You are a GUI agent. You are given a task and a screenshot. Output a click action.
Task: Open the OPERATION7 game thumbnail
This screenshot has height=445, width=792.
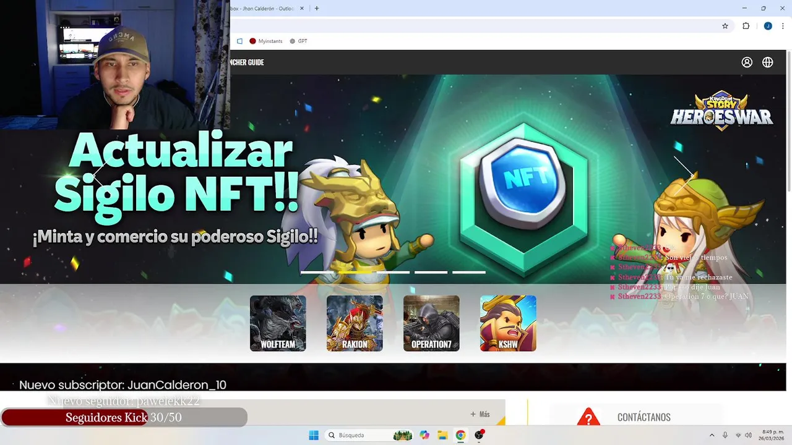click(431, 323)
